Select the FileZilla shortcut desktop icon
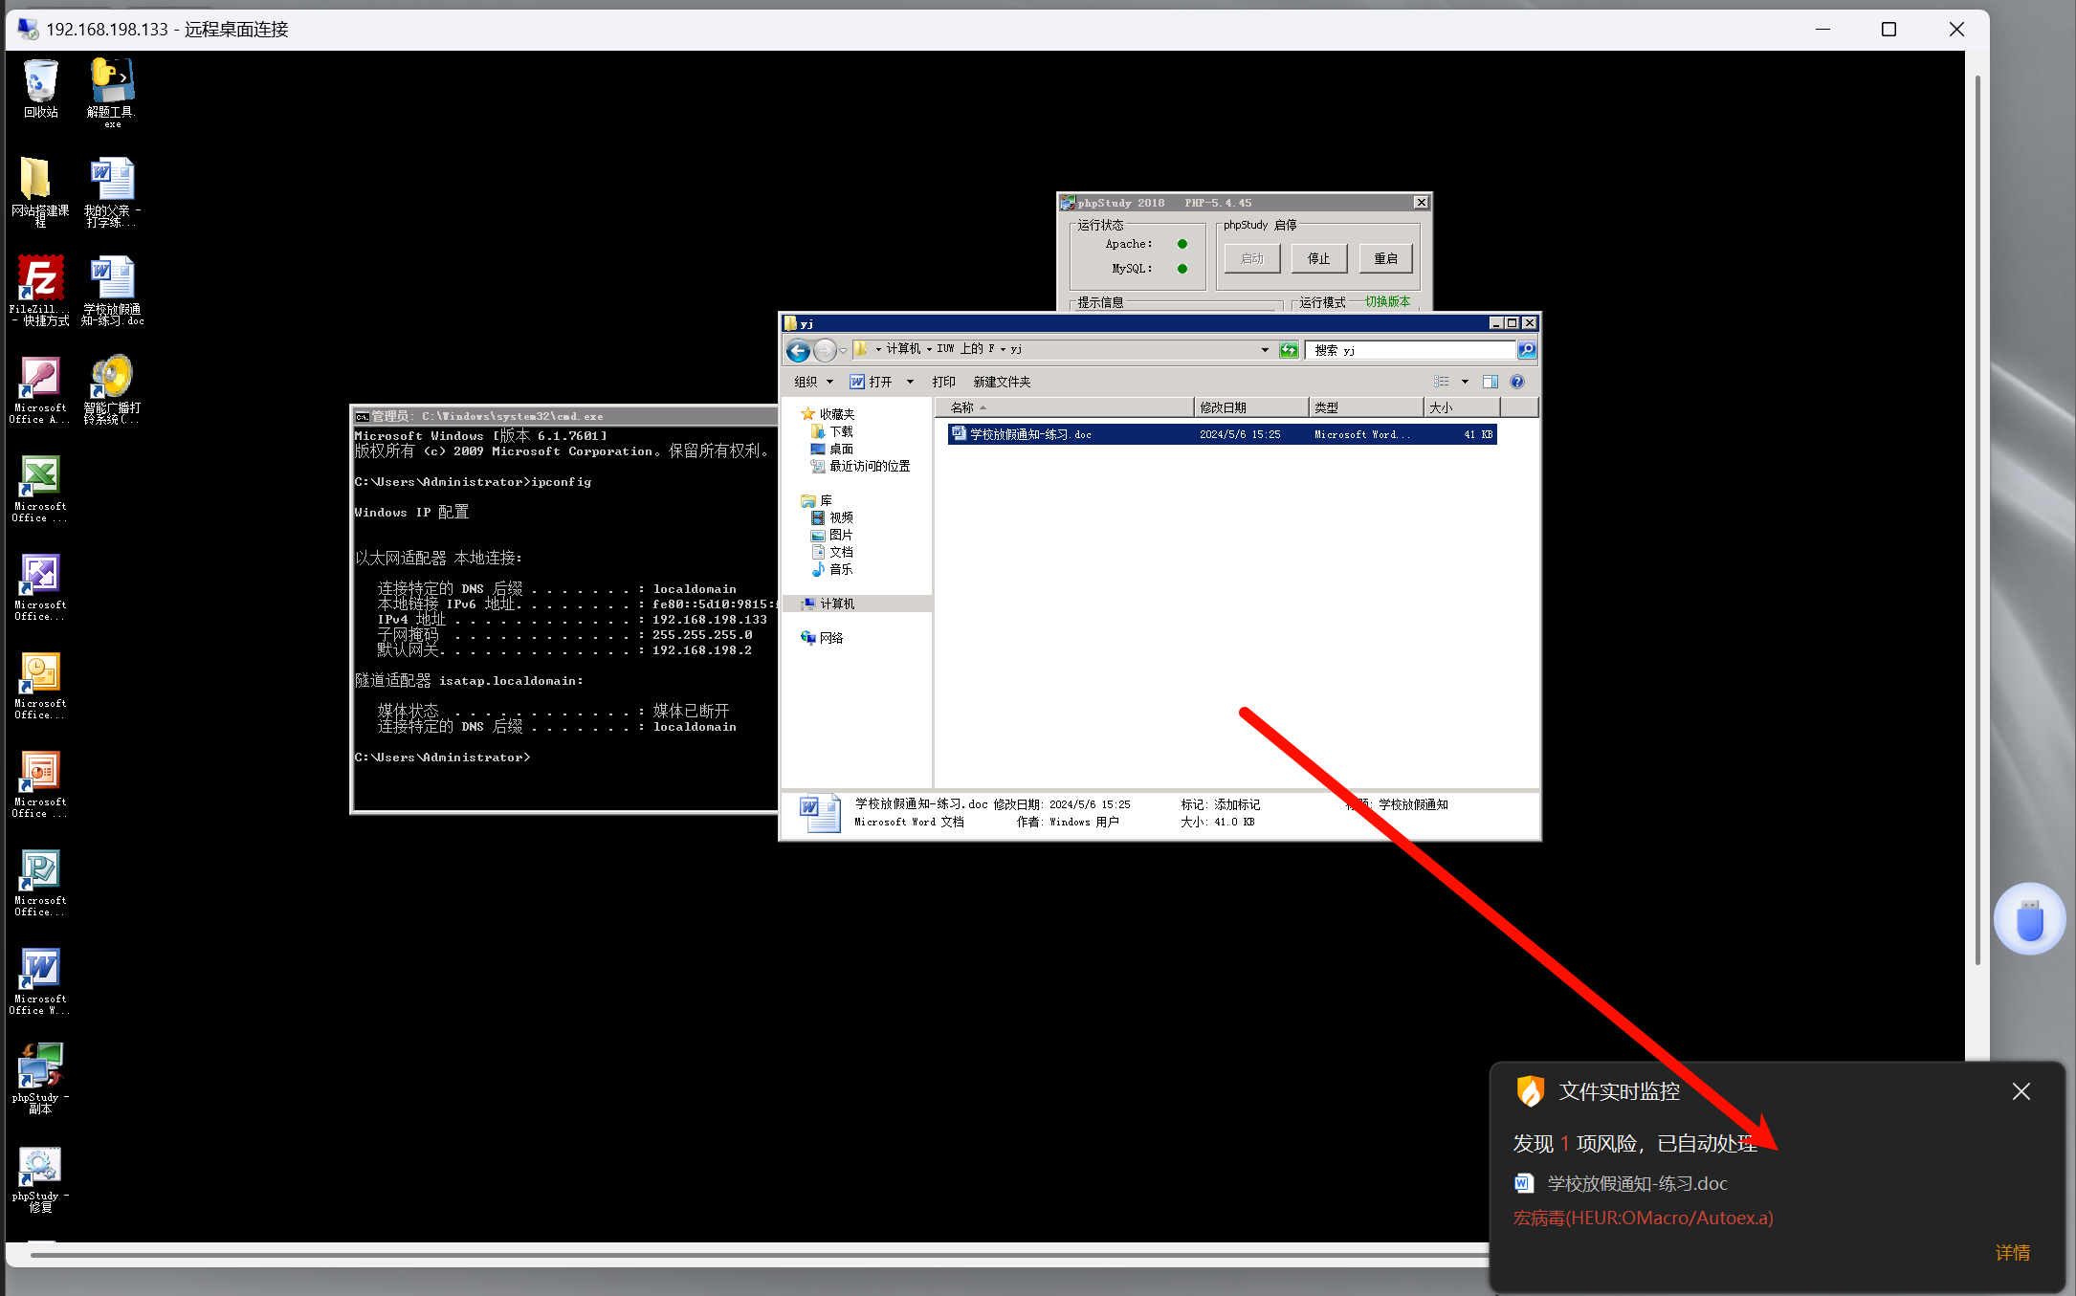 tap(39, 290)
